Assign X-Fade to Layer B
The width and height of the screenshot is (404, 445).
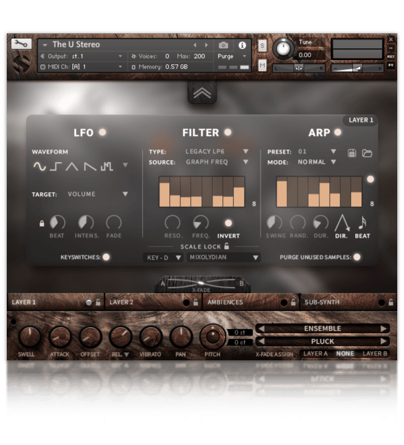pos(375,354)
